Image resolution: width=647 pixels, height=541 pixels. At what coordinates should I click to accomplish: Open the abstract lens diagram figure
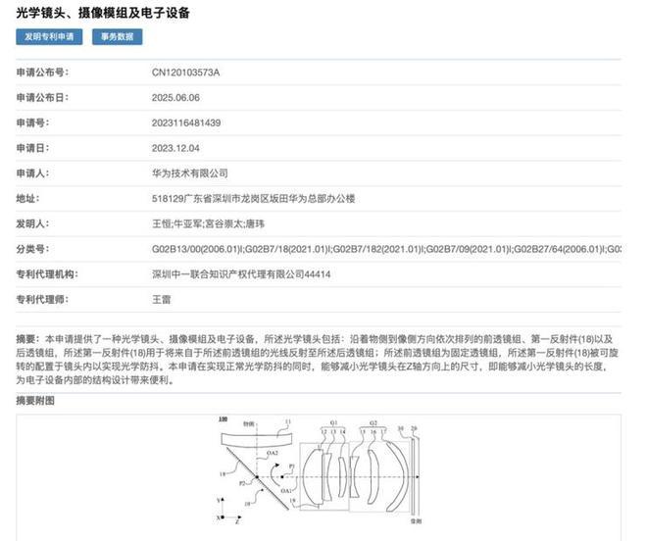[x=319, y=472]
